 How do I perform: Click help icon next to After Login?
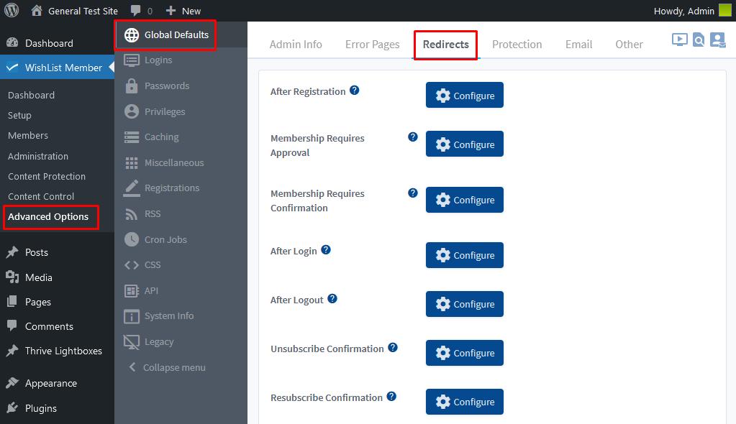(x=326, y=250)
